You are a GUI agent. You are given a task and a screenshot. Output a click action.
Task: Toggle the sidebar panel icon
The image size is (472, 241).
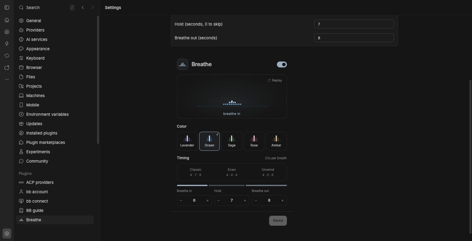click(7, 7)
